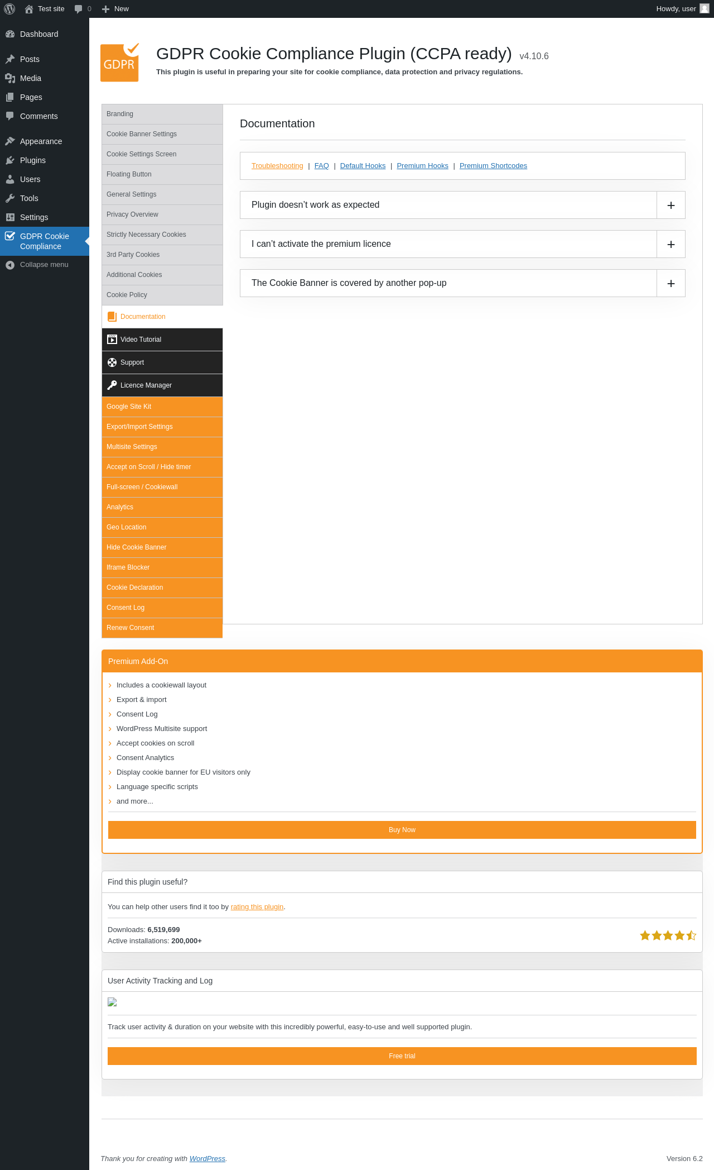Viewport: 714px width, 1170px height.
Task: Open the Premium Hooks link
Action: (x=423, y=166)
